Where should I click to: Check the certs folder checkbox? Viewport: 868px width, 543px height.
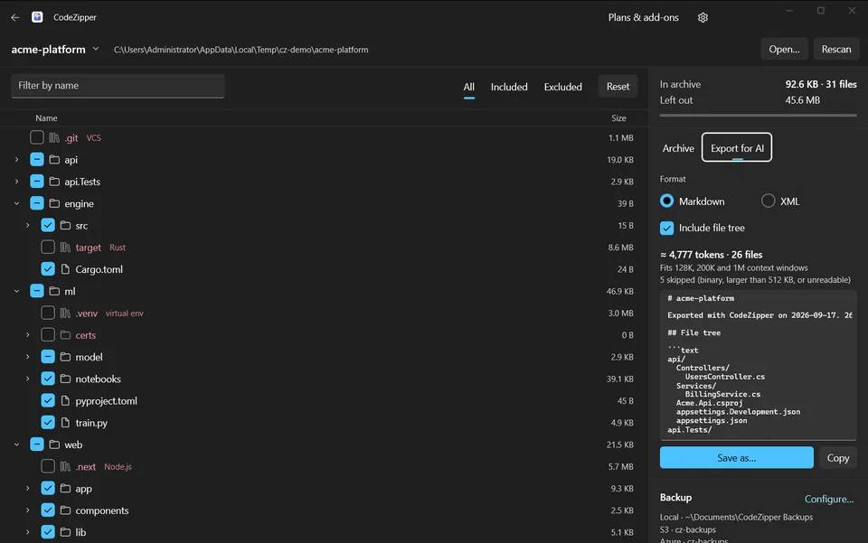[x=48, y=334]
